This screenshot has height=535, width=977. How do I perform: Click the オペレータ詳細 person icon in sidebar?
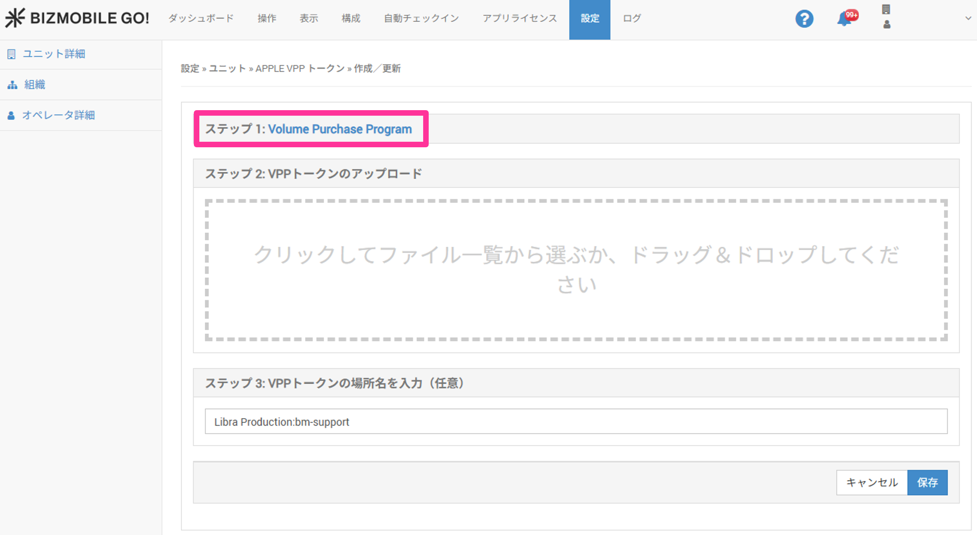tap(11, 115)
